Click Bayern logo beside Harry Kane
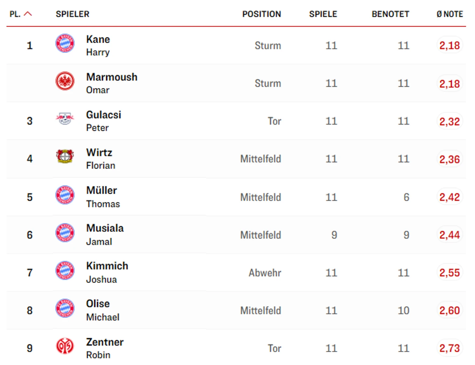475x365 pixels. point(65,44)
